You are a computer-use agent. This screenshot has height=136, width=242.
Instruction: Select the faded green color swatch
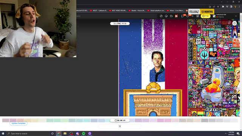[x=50, y=120]
